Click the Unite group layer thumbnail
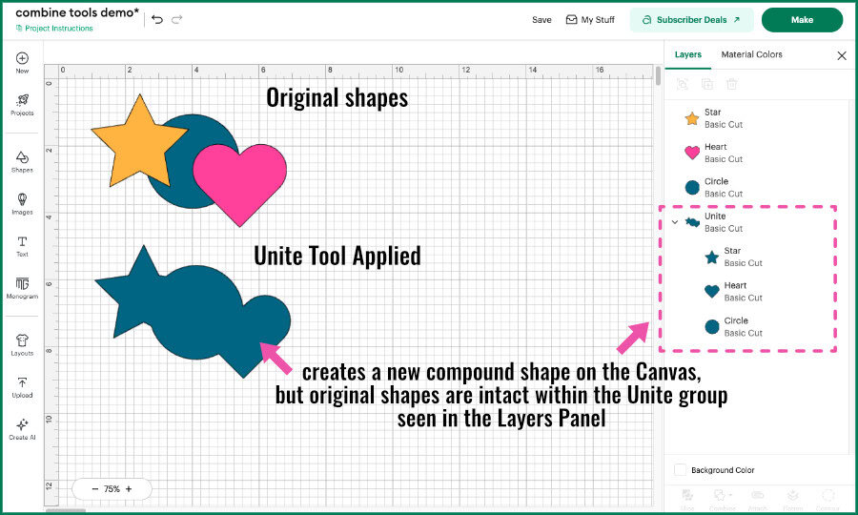Image resolution: width=858 pixels, height=515 pixels. tap(692, 222)
